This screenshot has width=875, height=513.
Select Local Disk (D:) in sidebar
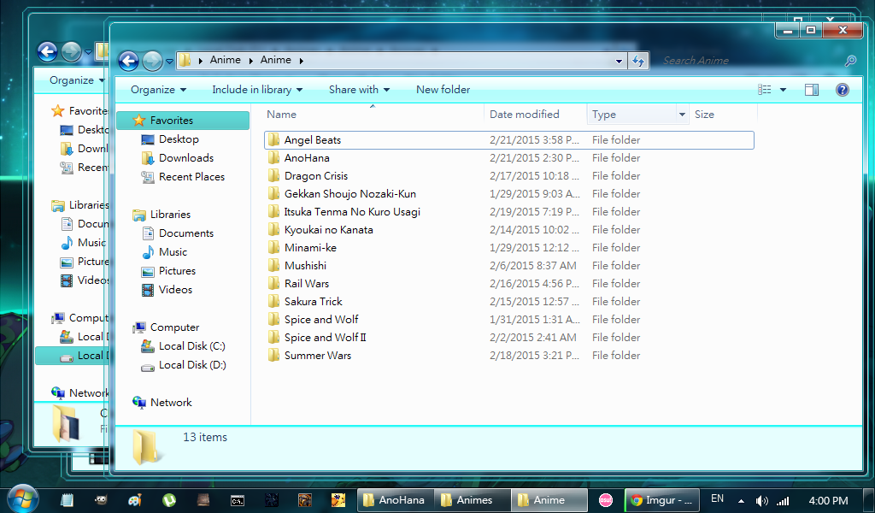click(191, 365)
